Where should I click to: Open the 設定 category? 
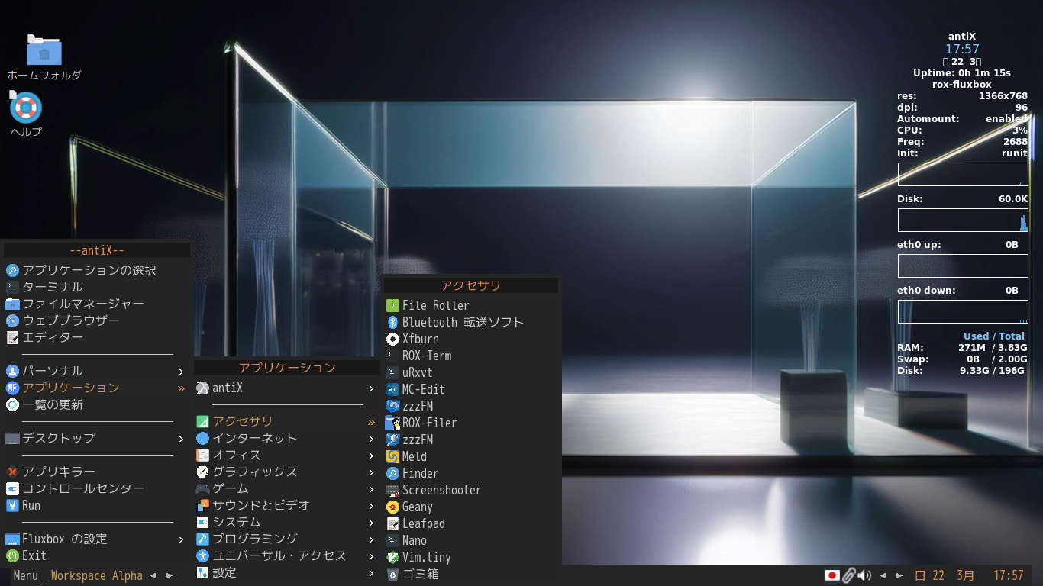pos(287,572)
